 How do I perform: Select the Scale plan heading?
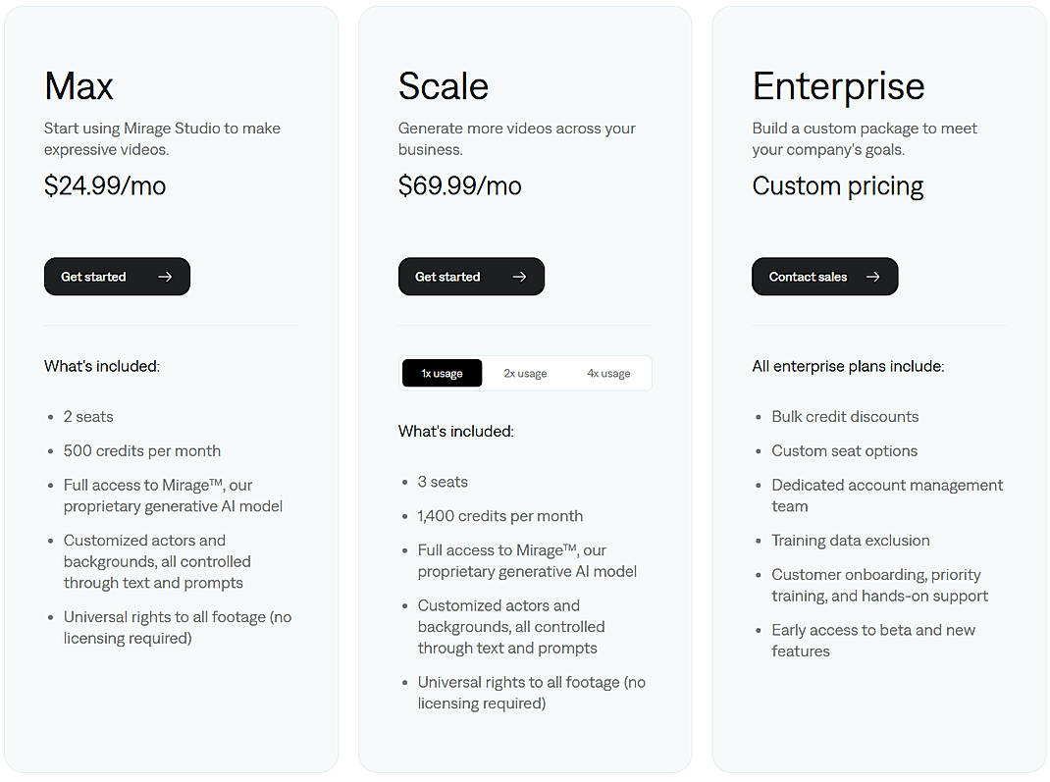tap(444, 86)
